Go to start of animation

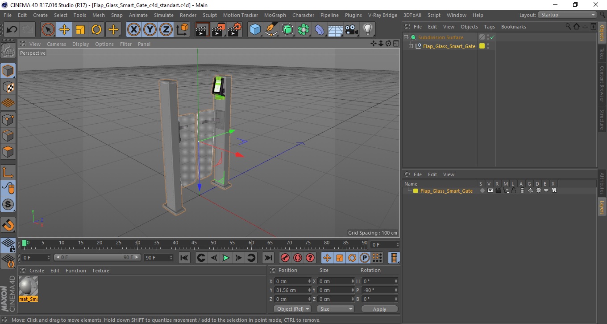[x=184, y=258]
